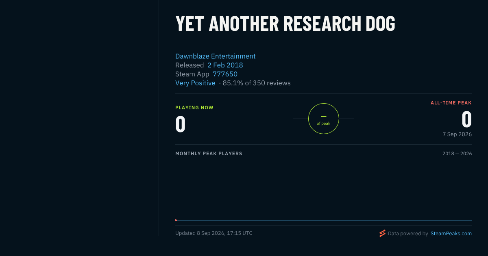Click the Very Positive review rating
Image resolution: width=488 pixels, height=256 pixels.
[x=195, y=83]
